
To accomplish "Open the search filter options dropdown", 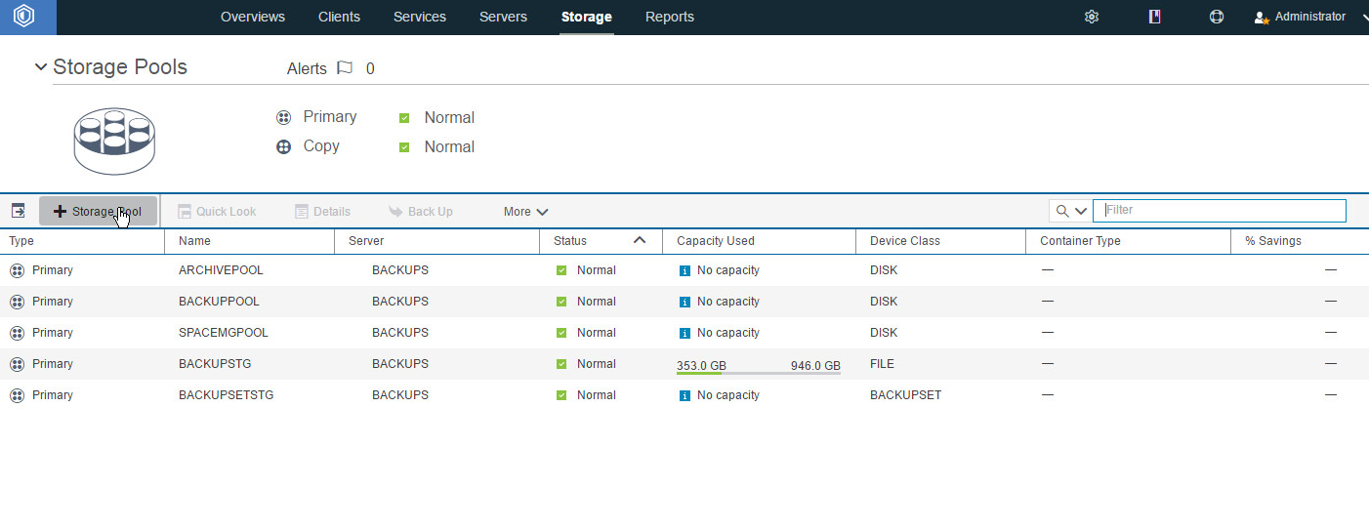I will (x=1070, y=211).
